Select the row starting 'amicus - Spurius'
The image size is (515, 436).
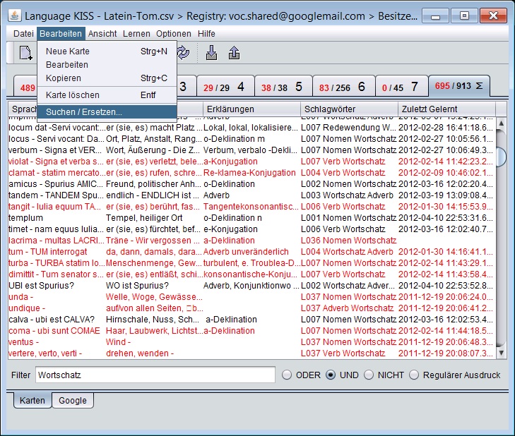coord(251,184)
